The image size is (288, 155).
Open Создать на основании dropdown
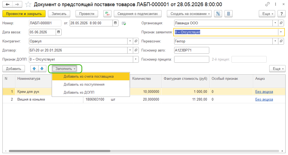(x=189, y=14)
